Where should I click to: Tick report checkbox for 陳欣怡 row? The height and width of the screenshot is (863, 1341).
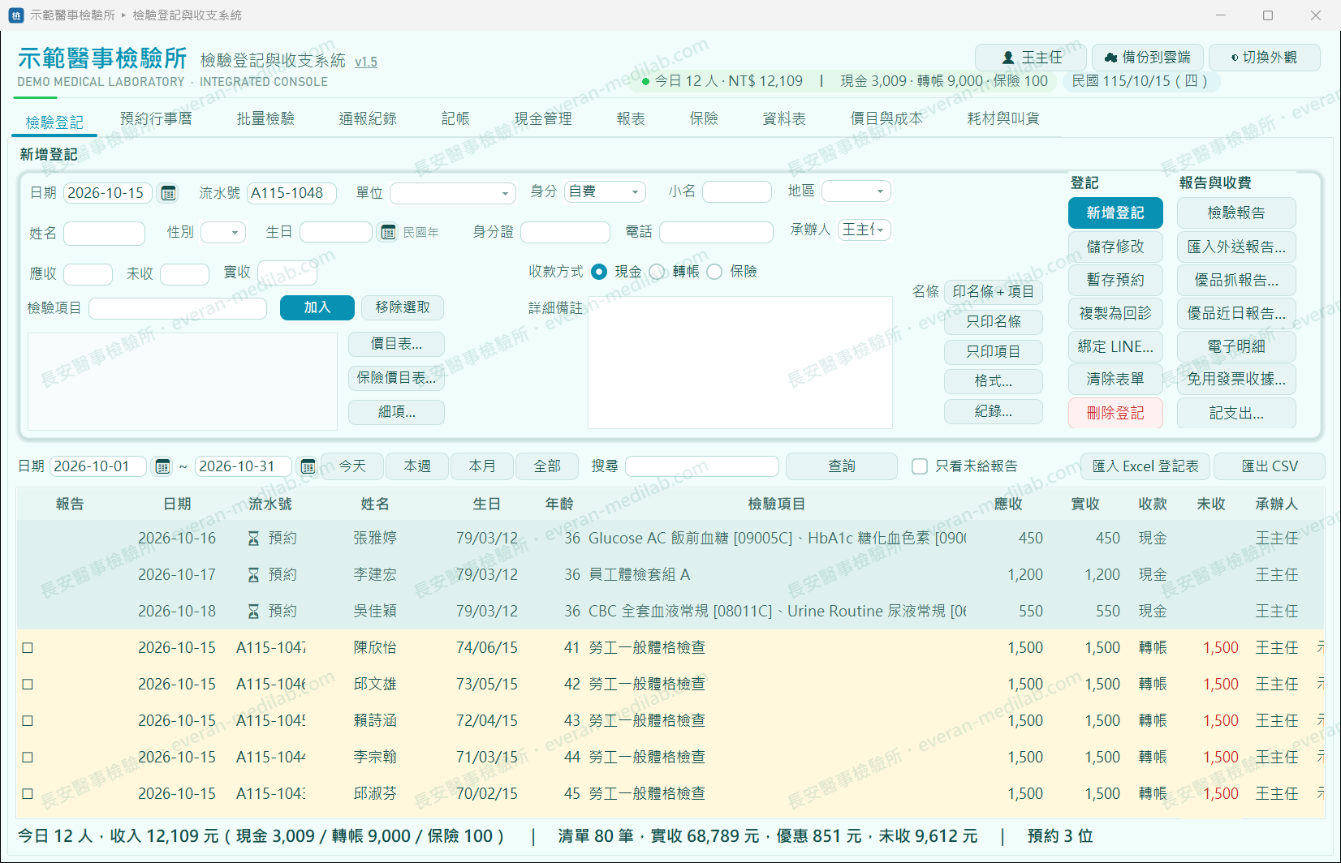[28, 648]
